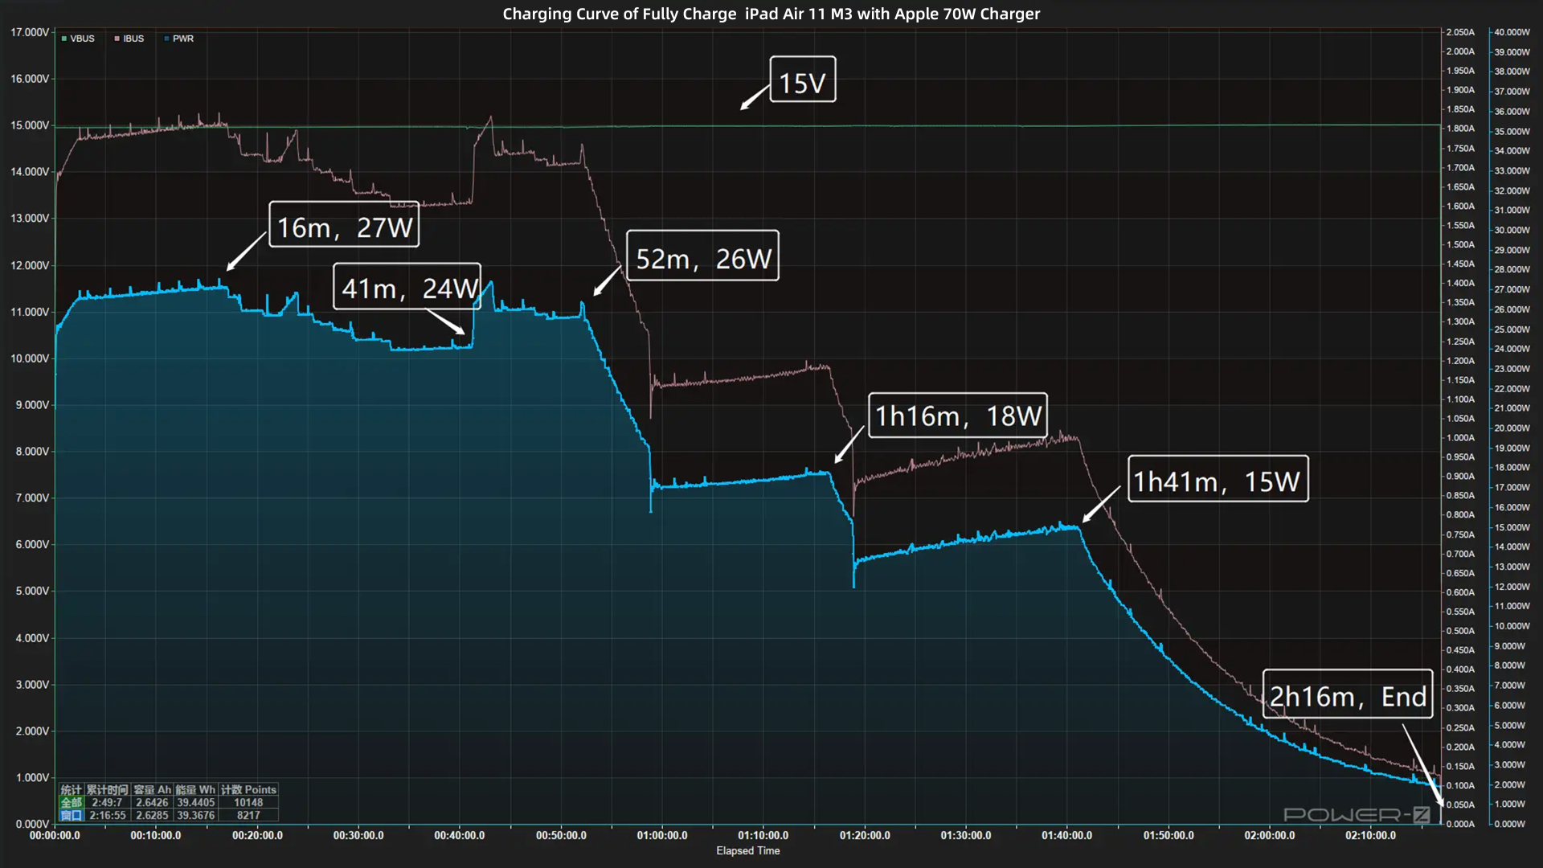Select the capacity value 2.6426
Screen dimensions: 1543x868
coord(152,802)
